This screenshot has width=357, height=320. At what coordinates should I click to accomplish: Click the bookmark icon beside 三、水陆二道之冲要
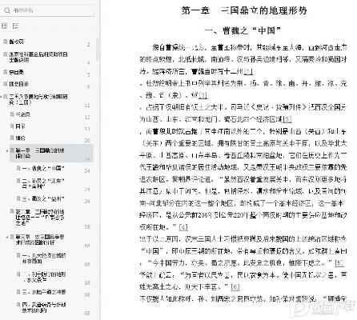18,292
